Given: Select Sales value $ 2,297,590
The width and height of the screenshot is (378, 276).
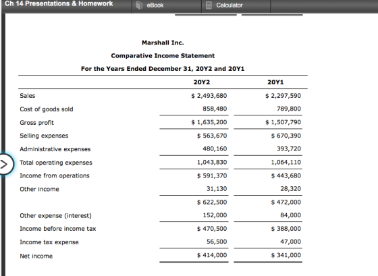Looking at the screenshot, I should [283, 96].
